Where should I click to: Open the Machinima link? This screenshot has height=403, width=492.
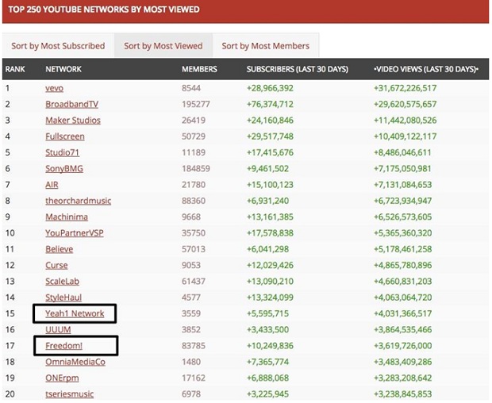click(67, 217)
